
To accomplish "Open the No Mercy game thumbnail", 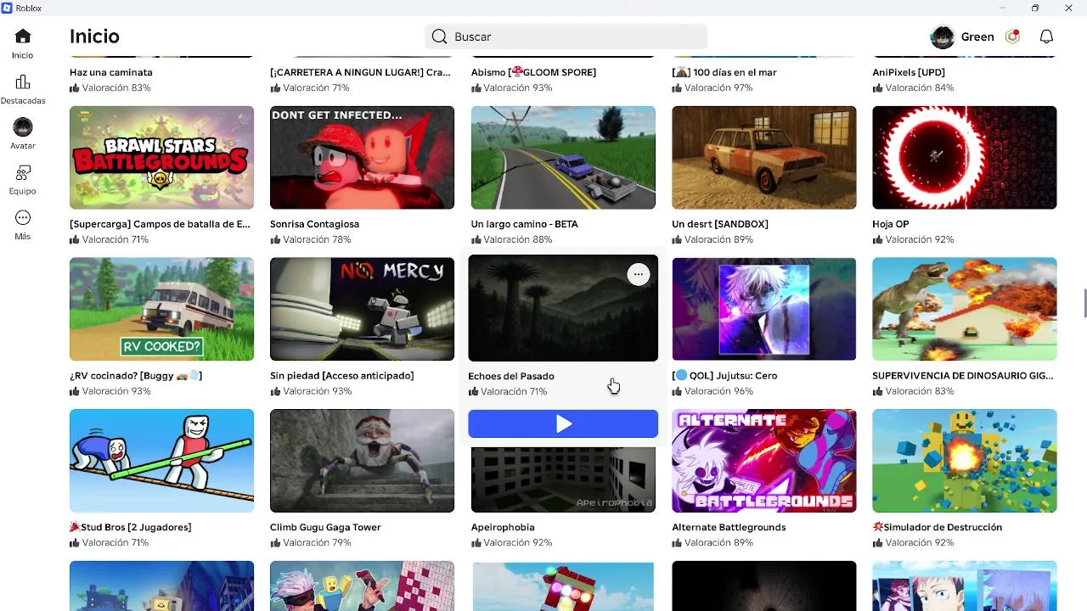I will 362,309.
